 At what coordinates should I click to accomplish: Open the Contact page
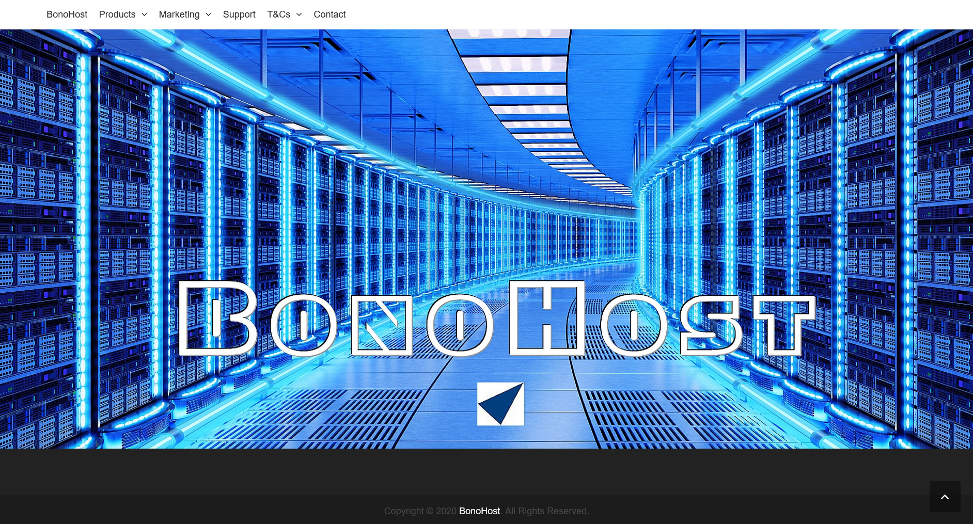click(x=329, y=14)
